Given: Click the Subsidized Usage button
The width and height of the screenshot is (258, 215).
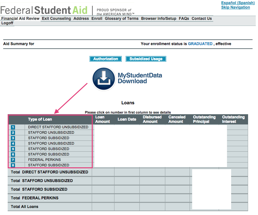Looking at the screenshot, I should [x=146, y=59].
